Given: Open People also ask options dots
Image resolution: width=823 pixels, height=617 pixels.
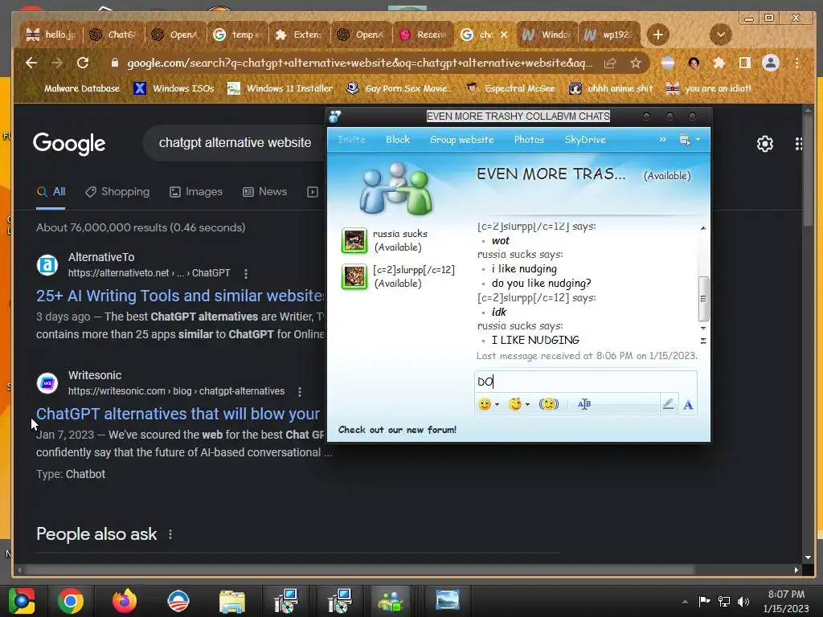Looking at the screenshot, I should pos(170,534).
